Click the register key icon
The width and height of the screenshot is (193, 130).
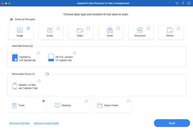183,3
